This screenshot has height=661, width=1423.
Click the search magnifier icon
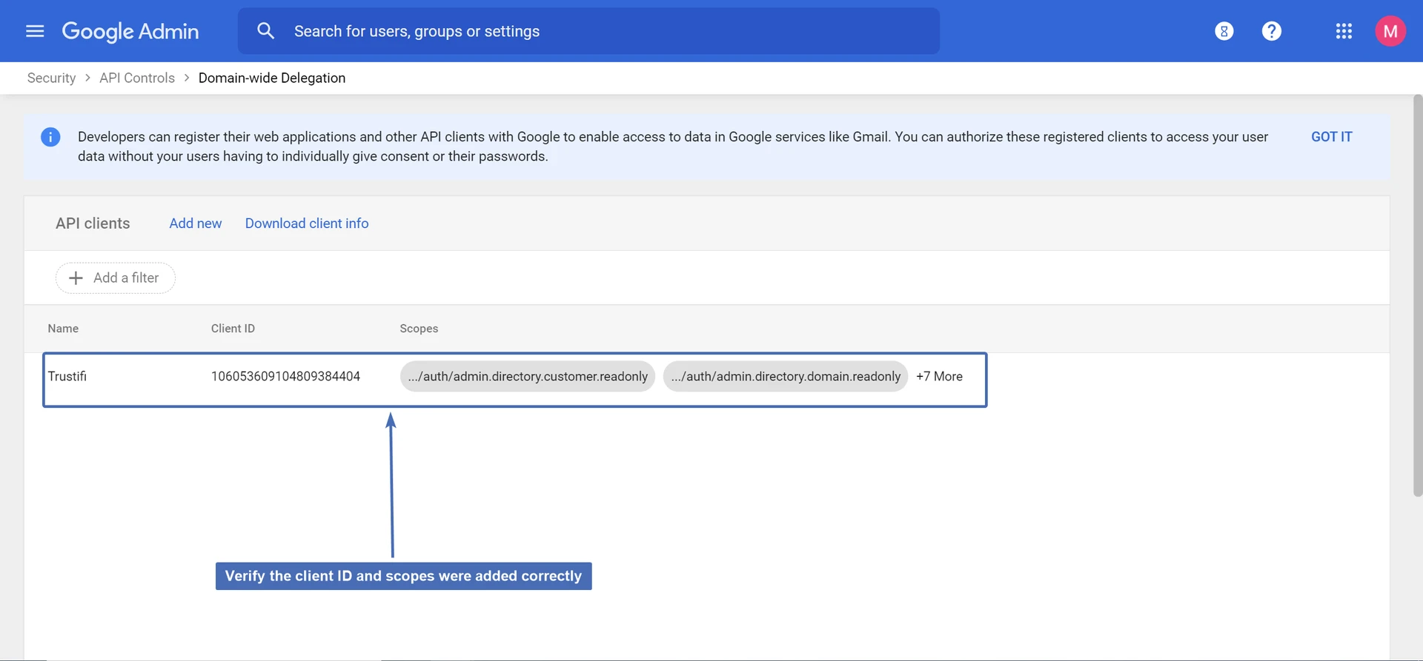point(265,31)
